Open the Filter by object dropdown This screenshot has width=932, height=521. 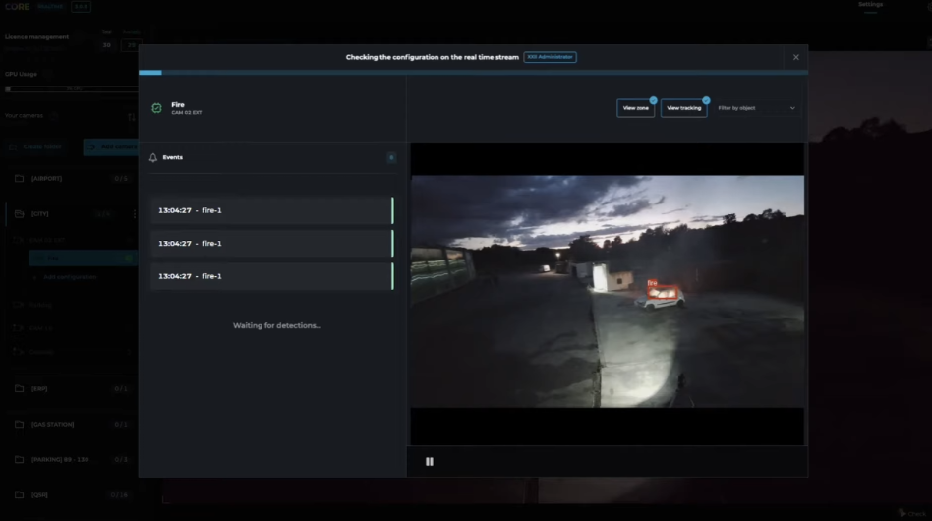point(755,108)
